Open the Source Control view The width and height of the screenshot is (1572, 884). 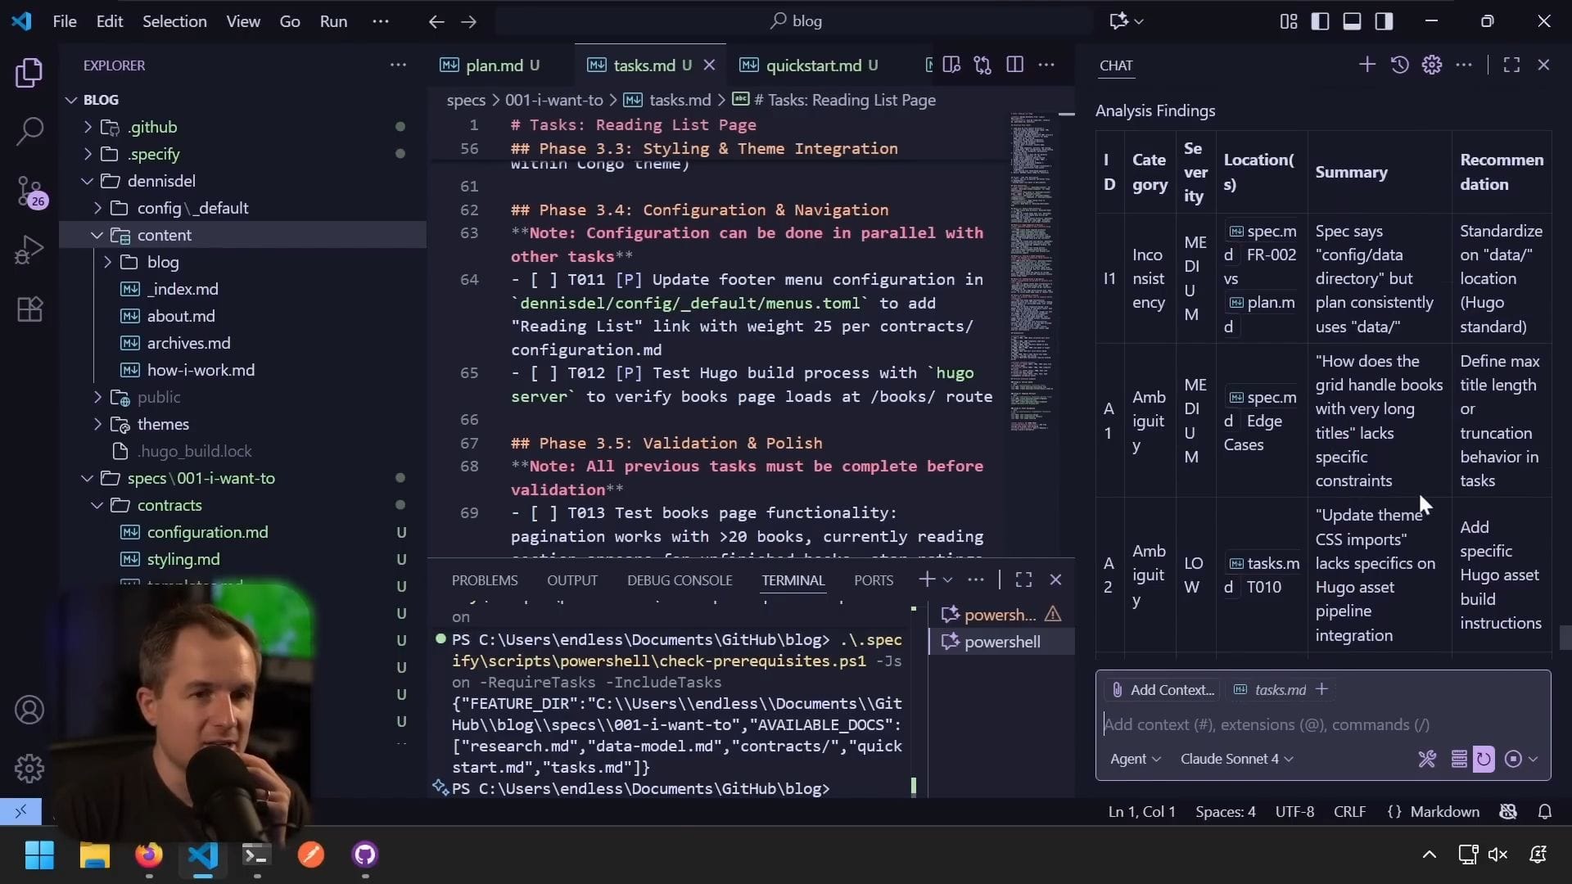29,192
